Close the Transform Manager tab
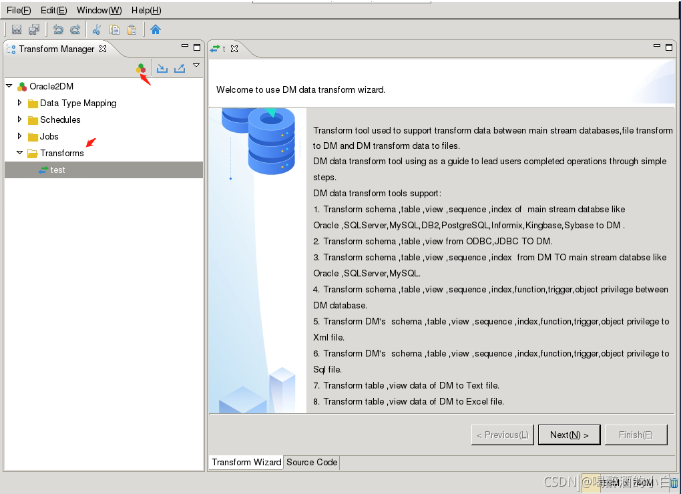This screenshot has height=494, width=681. tap(103, 49)
